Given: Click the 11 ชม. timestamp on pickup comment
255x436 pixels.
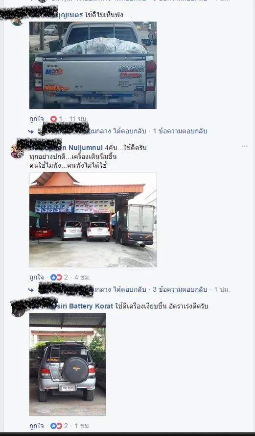Looking at the screenshot, I should [78, 119].
